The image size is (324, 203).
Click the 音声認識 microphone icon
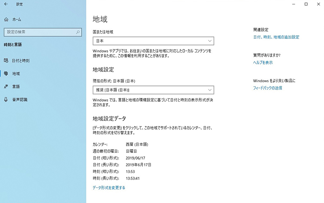pos(6,99)
